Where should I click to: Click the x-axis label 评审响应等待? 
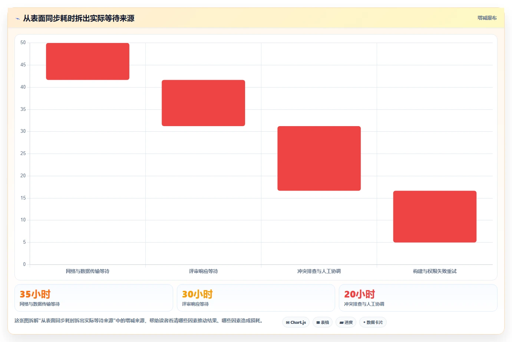203,271
